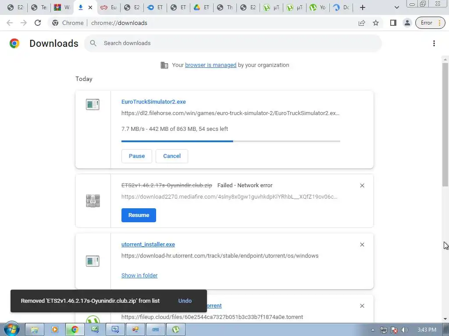The image size is (449, 336).
Task: Switch to the Te tab
Action: tap(39, 7)
